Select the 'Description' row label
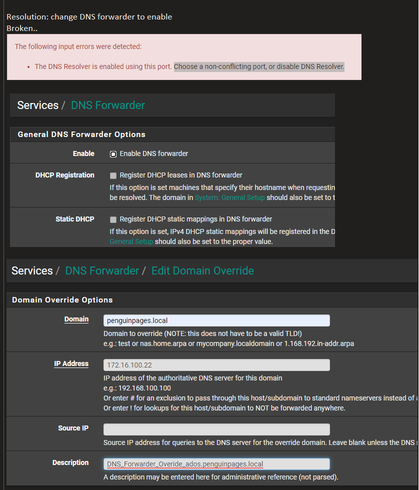Image resolution: width=419 pixels, height=490 pixels. pos(70,463)
